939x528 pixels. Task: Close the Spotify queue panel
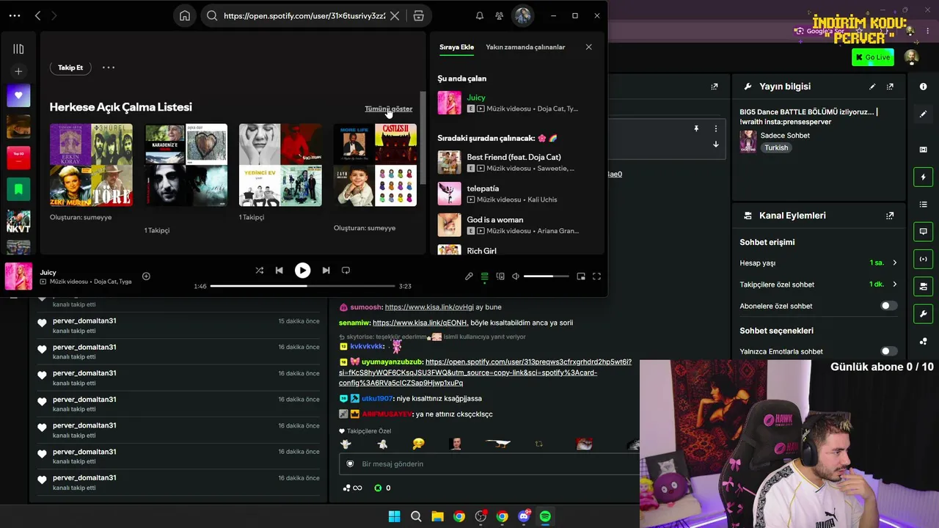tap(588, 47)
